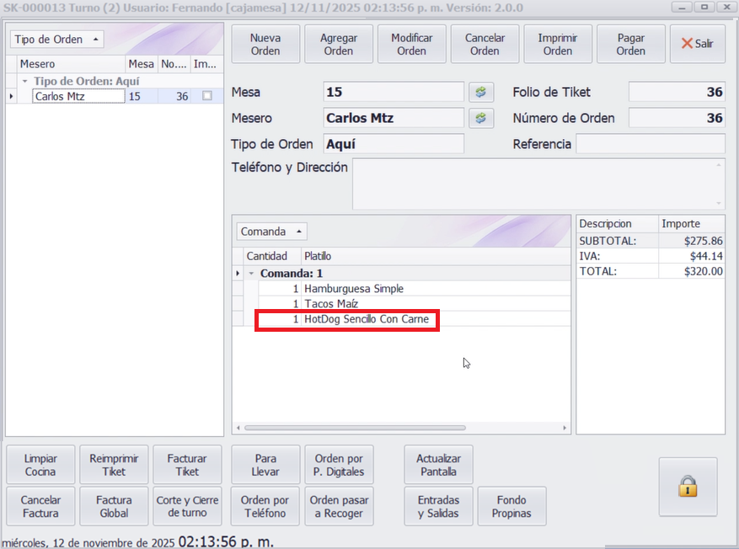Collapse the Tipo de Orden: Aquí group
The width and height of the screenshot is (739, 549).
point(24,81)
